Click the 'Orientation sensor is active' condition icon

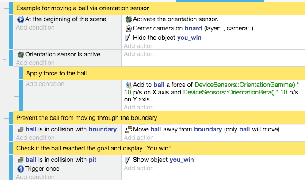(x=20, y=54)
